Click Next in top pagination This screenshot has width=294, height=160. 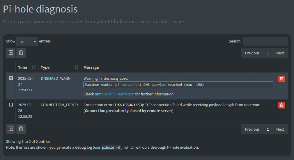pyautogui.click(x=280, y=53)
